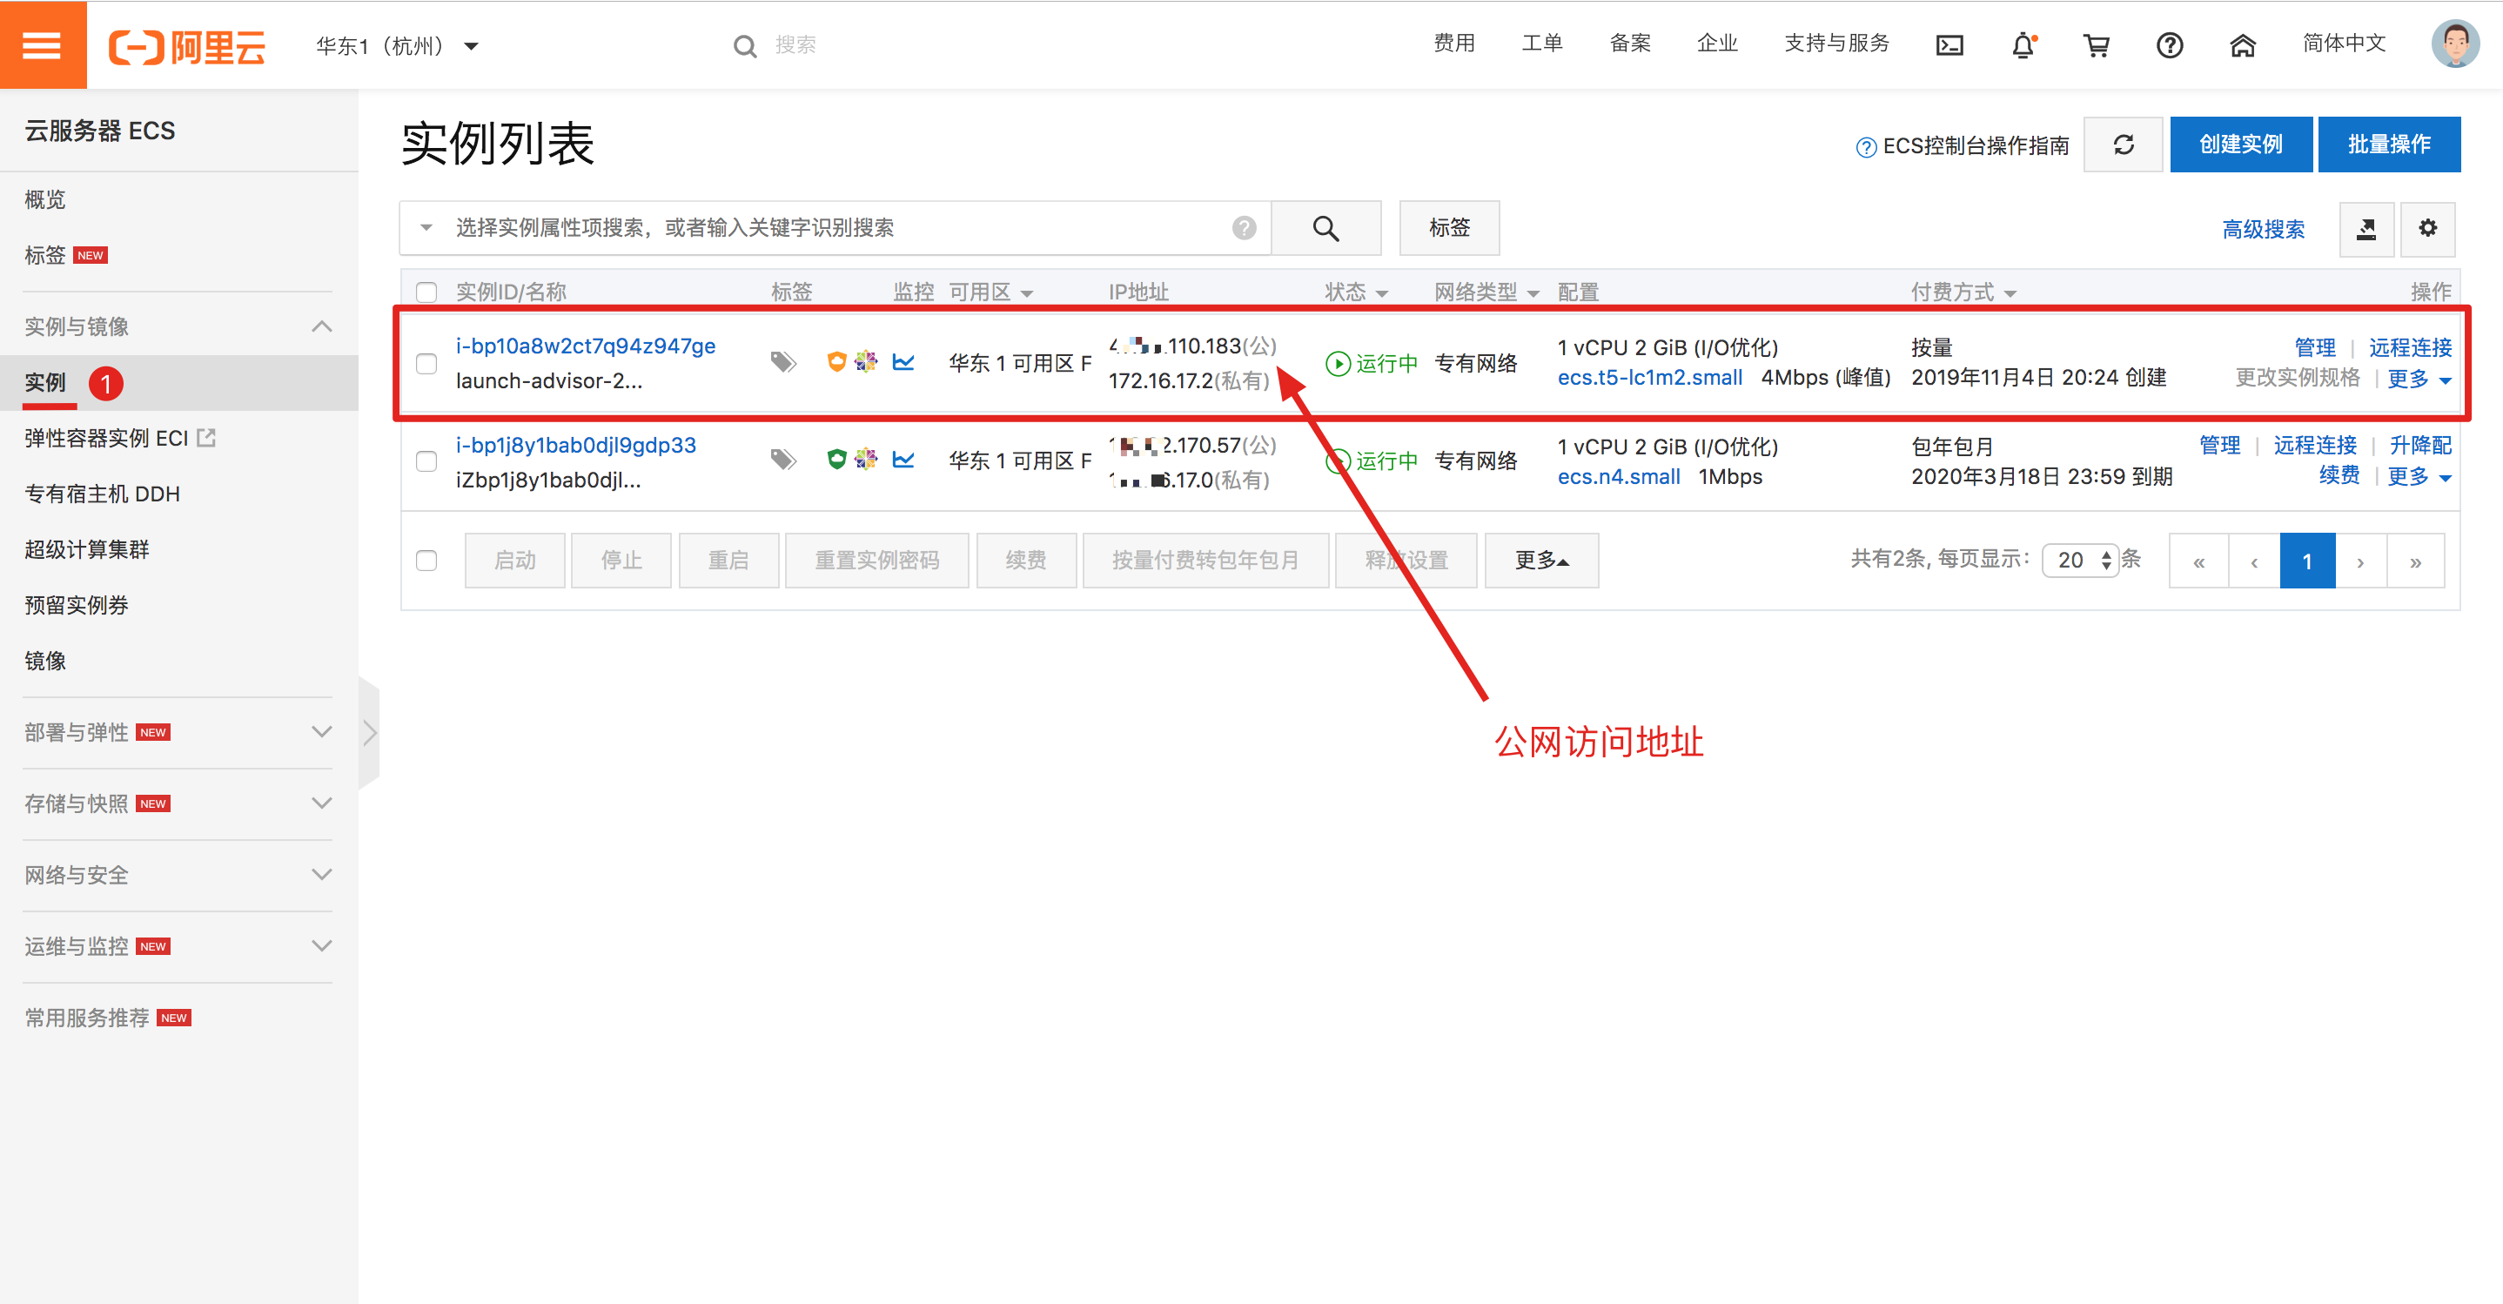Toggle the select-all checkbox in the table header

click(x=426, y=292)
